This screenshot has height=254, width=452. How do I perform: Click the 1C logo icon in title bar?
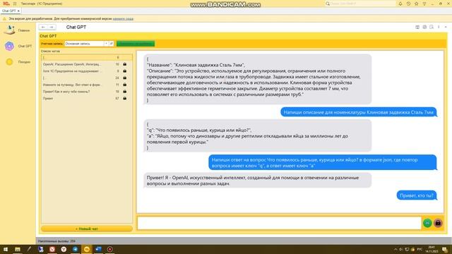[x=6, y=4]
